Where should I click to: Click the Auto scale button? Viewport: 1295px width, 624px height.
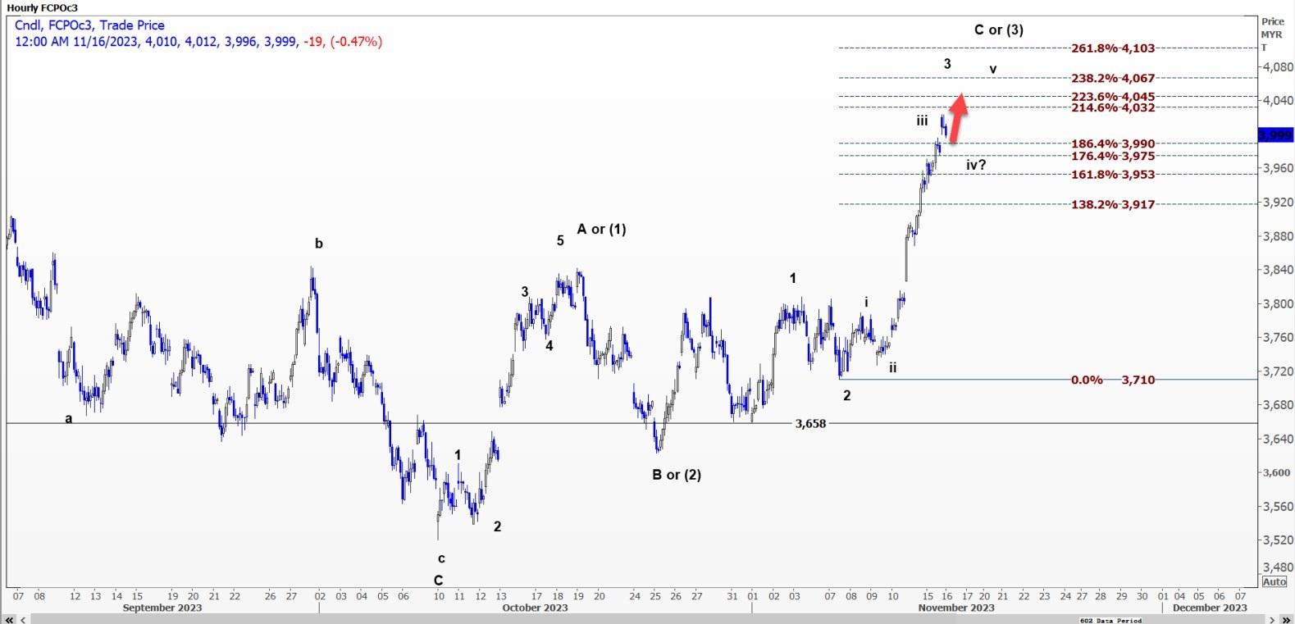[x=1274, y=581]
